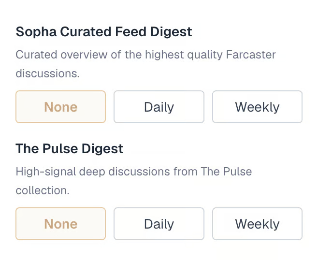
Task: Click the Curated overview of Farcaster description
Action: [x=145, y=64]
